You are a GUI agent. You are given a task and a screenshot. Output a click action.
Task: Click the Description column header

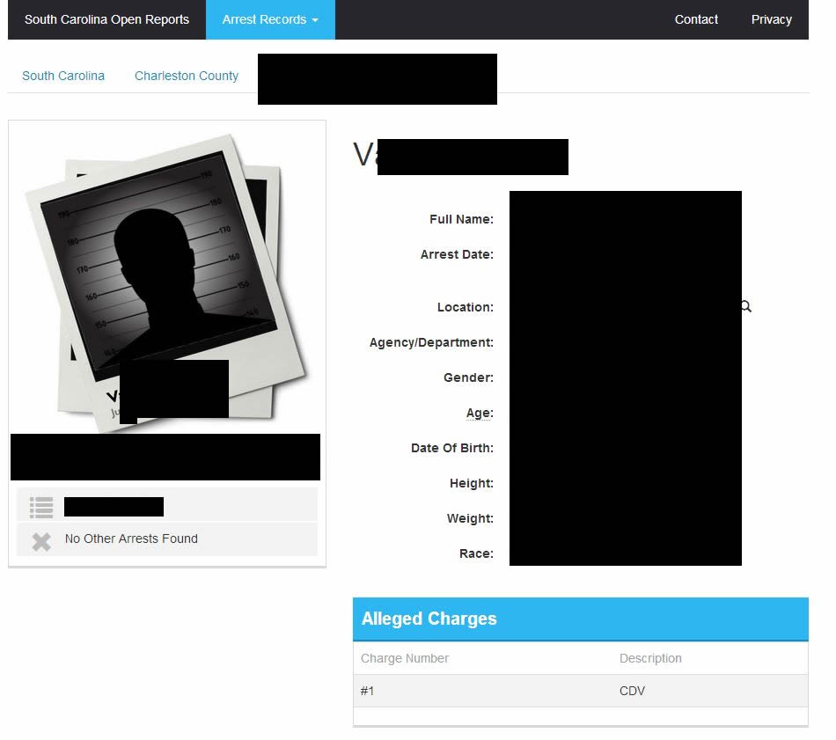[x=650, y=658]
